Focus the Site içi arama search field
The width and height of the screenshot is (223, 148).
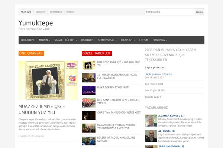170,12
